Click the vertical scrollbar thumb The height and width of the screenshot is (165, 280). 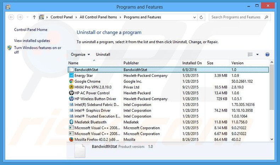(x=272, y=87)
